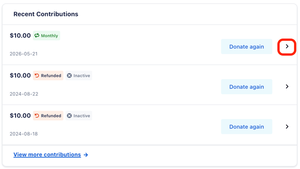Donate again for the 2024-08-22 contribution
Screen dimensions: 300x169
click(x=247, y=87)
